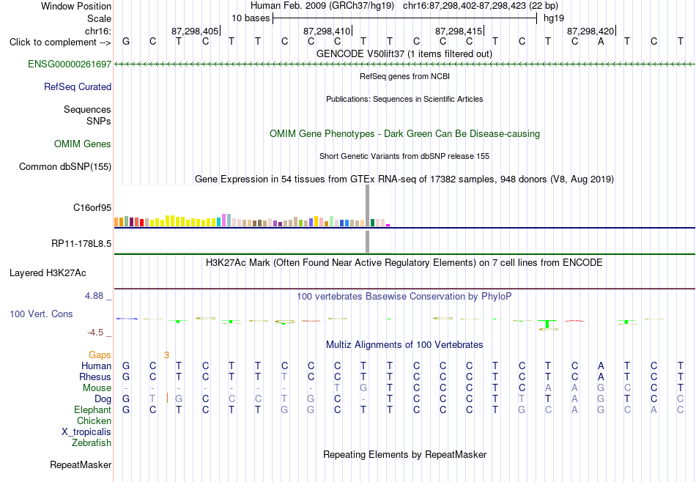
Task: Select the X_tropicalis species row label
Action: click(x=86, y=432)
